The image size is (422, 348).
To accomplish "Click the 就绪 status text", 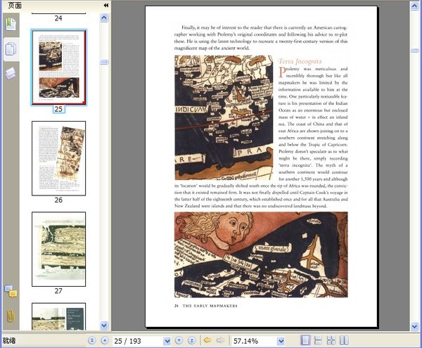I will click(x=9, y=341).
